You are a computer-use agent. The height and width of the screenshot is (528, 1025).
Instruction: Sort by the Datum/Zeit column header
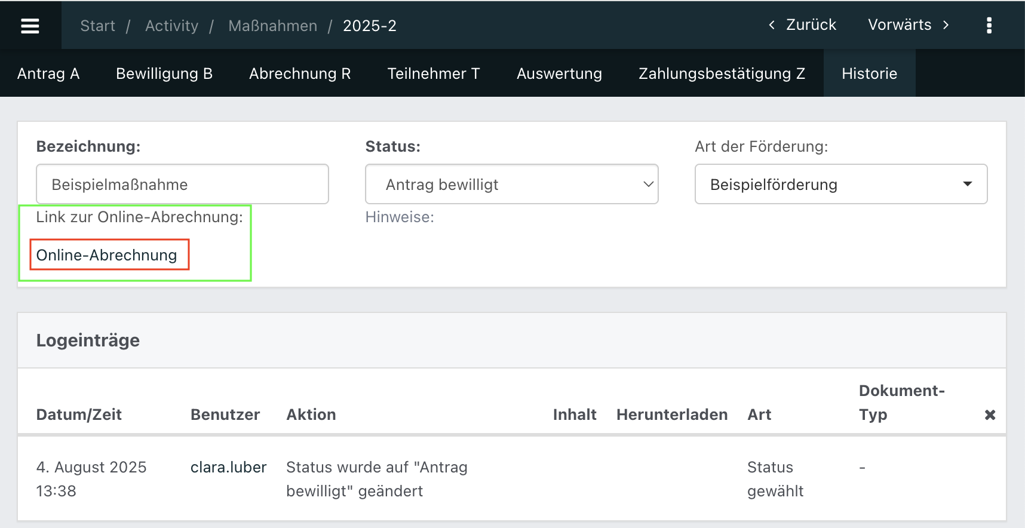[79, 415]
